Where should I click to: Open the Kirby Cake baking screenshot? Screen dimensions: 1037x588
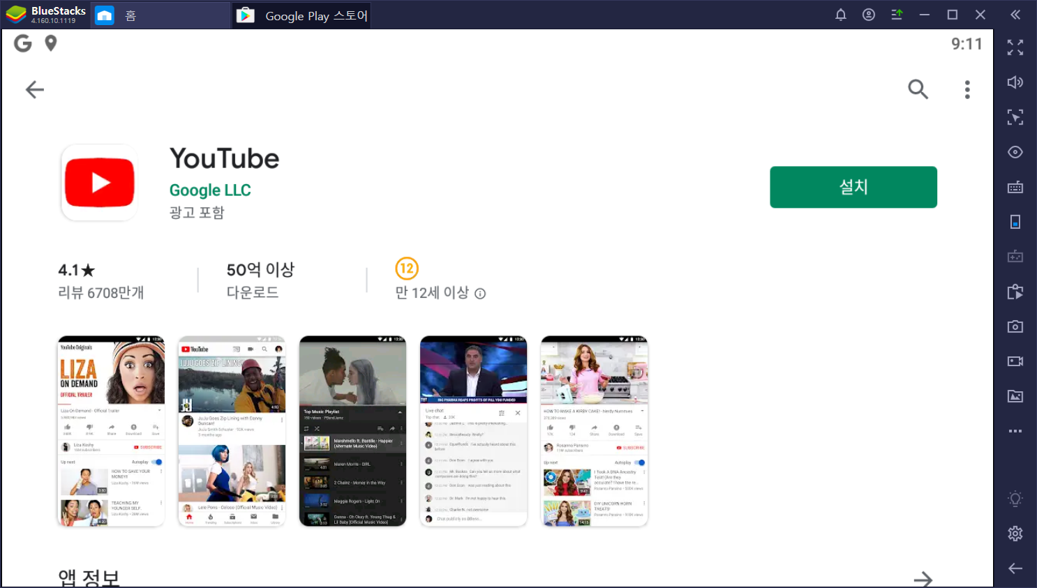594,431
